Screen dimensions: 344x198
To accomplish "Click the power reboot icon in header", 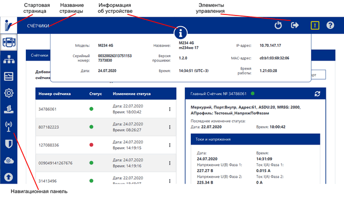I will [x=278, y=25].
